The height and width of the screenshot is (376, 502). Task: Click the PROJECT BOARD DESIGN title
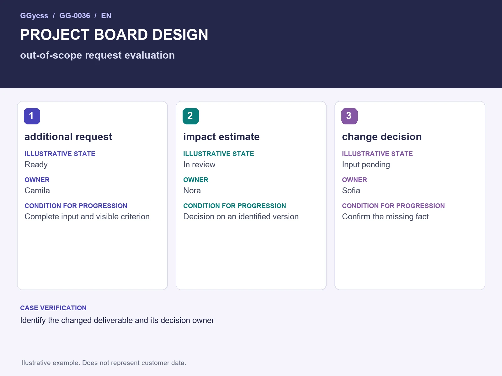click(x=114, y=35)
